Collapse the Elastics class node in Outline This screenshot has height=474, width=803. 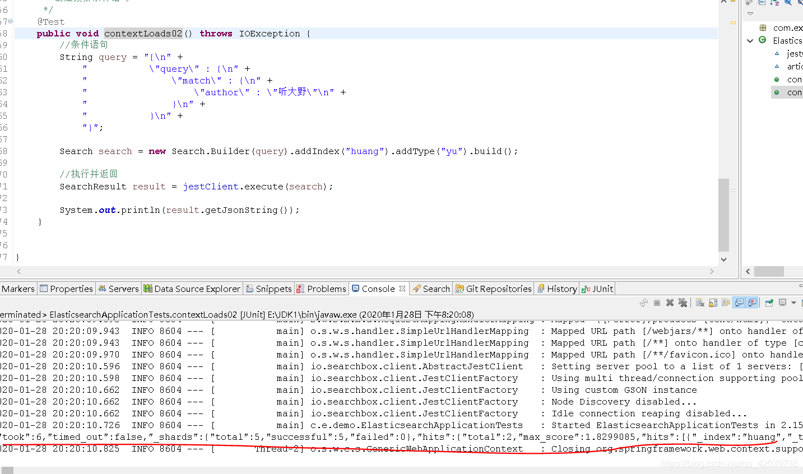point(750,40)
